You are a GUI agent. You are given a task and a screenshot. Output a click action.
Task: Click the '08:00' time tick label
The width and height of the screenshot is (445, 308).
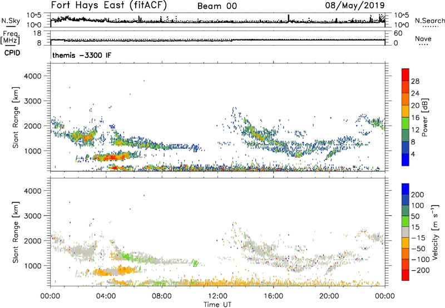point(162,296)
